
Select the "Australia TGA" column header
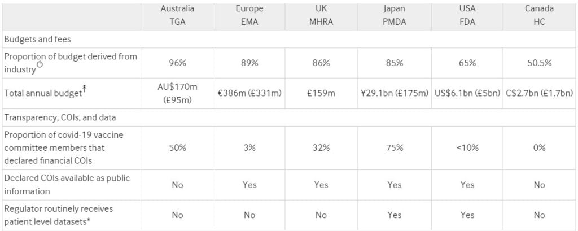point(178,15)
